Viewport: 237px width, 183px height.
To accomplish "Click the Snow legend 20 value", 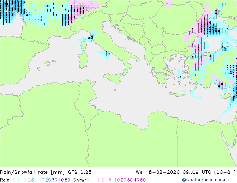I will click(123, 180).
